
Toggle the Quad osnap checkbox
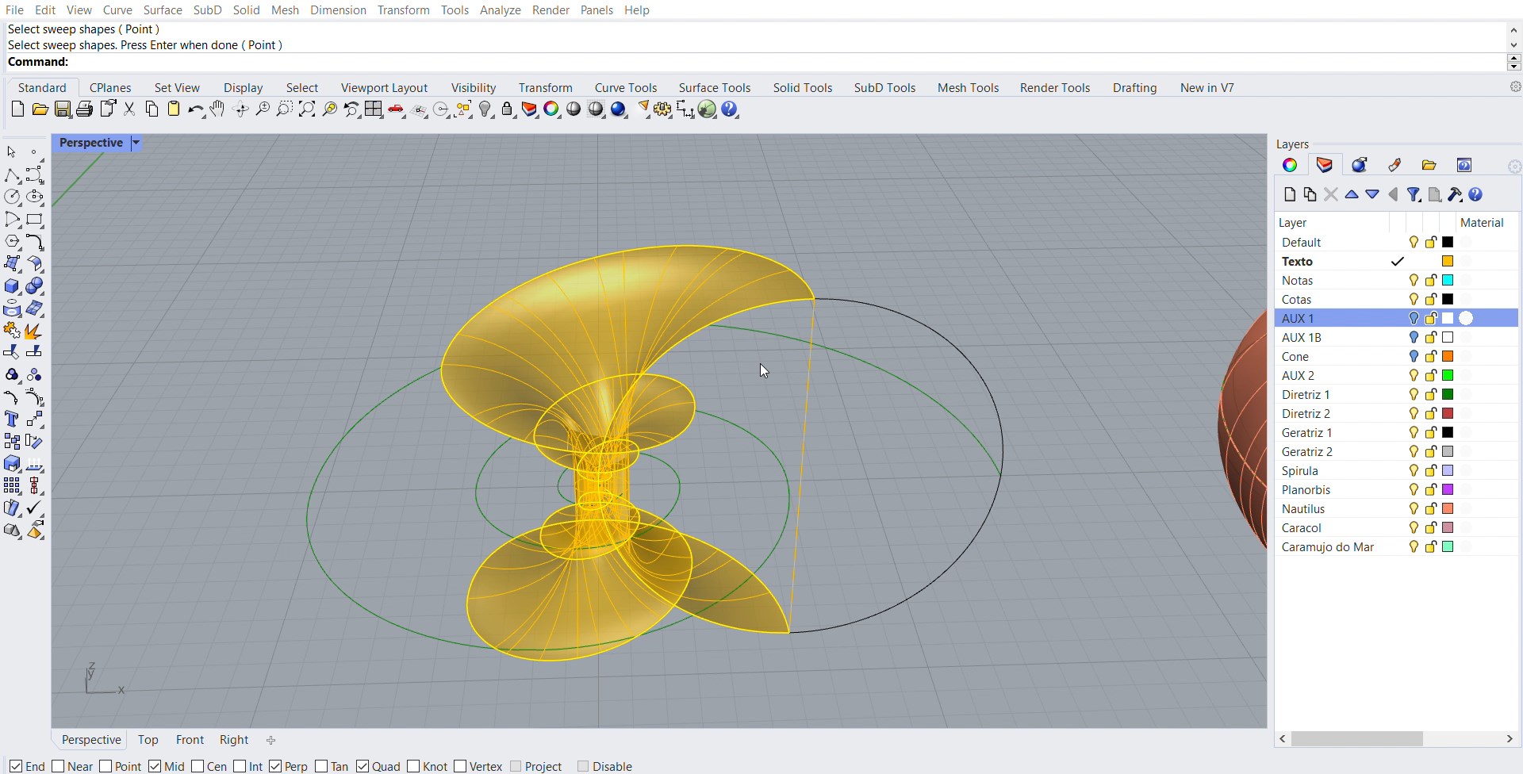click(x=363, y=766)
